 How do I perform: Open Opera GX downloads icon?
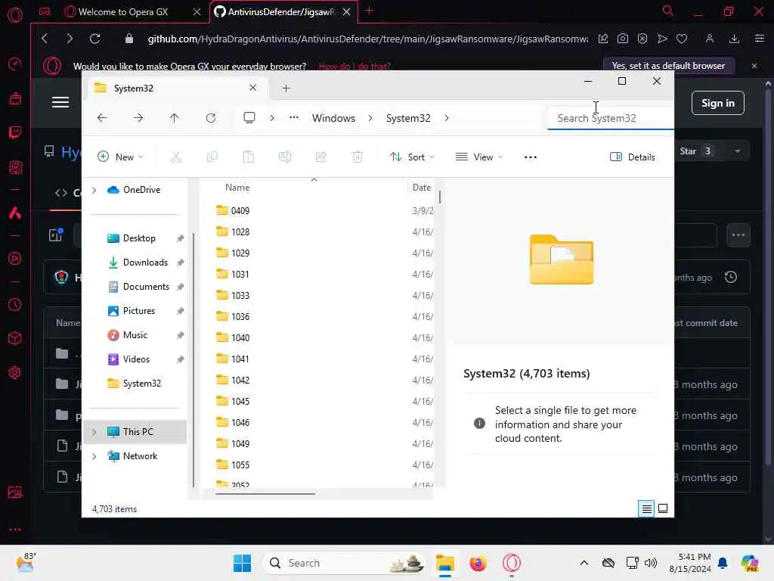(734, 39)
